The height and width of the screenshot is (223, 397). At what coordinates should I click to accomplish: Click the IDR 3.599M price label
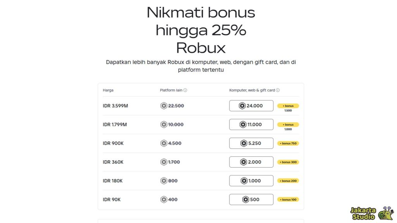[114, 105]
